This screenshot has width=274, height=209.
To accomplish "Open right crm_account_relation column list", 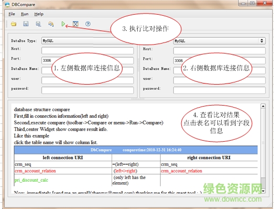I will coord(181,171).
